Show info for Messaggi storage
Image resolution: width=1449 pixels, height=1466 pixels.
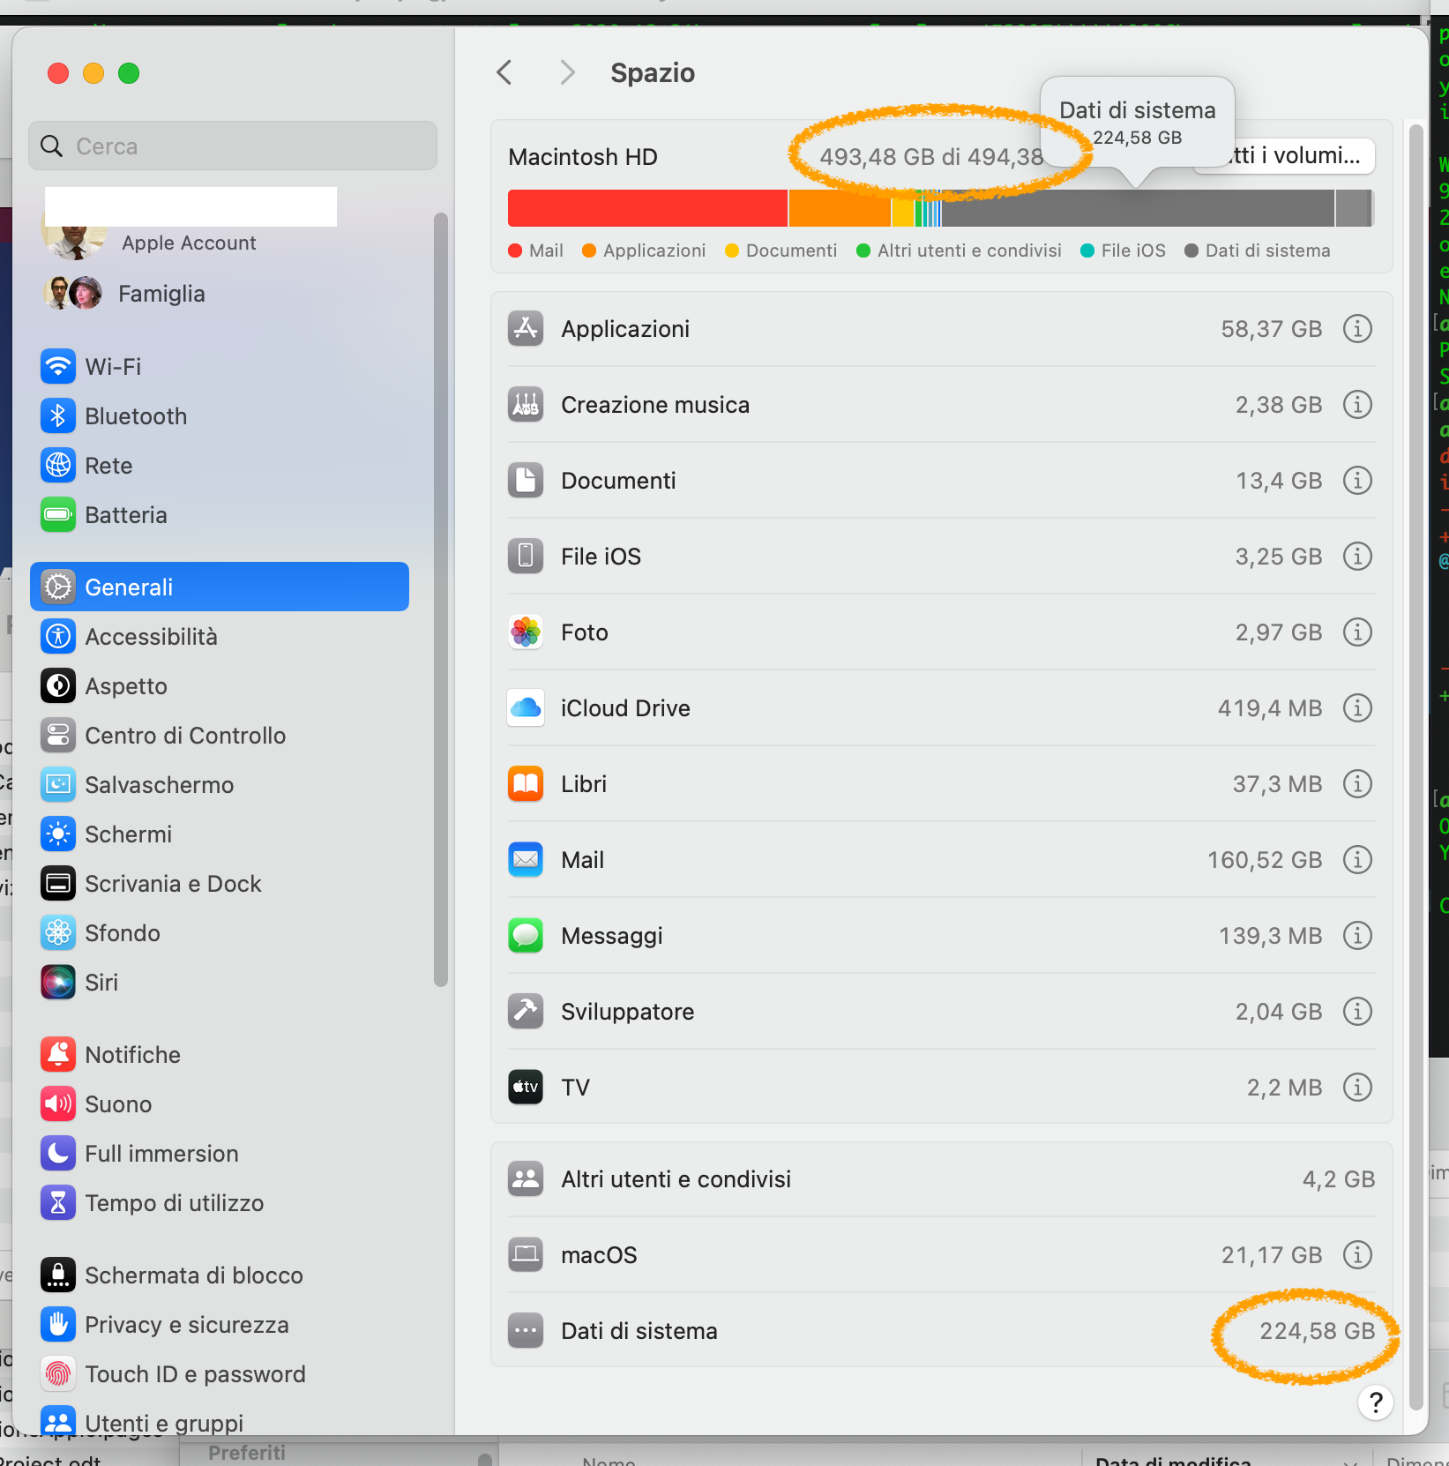point(1357,936)
